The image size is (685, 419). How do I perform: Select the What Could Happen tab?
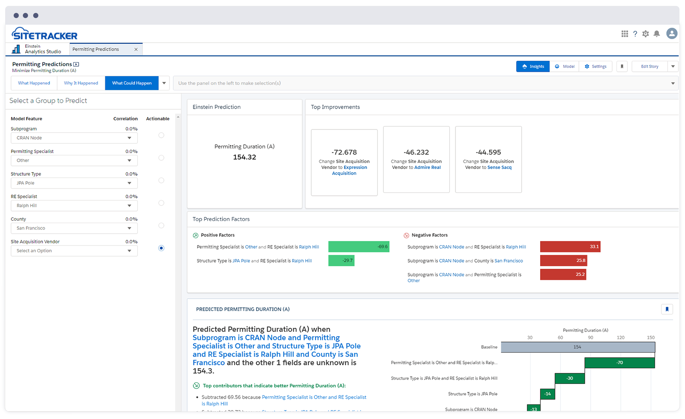(x=132, y=83)
